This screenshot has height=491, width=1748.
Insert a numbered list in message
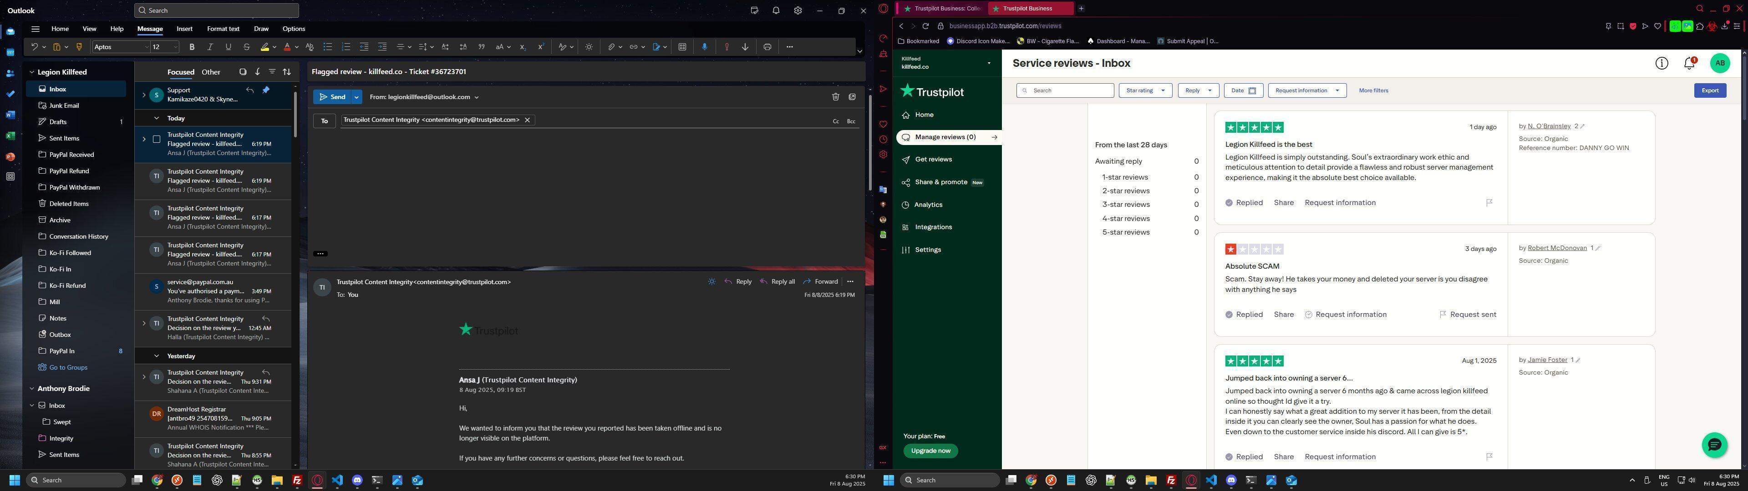[346, 47]
